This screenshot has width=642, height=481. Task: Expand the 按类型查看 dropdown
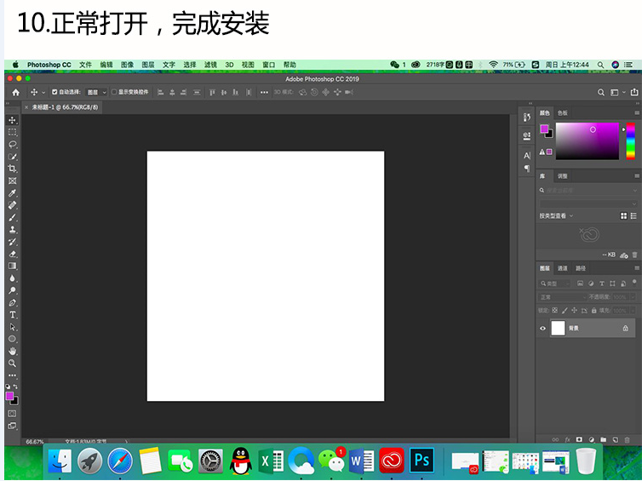(x=556, y=215)
